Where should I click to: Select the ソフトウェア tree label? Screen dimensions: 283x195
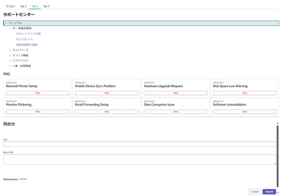click(20, 61)
